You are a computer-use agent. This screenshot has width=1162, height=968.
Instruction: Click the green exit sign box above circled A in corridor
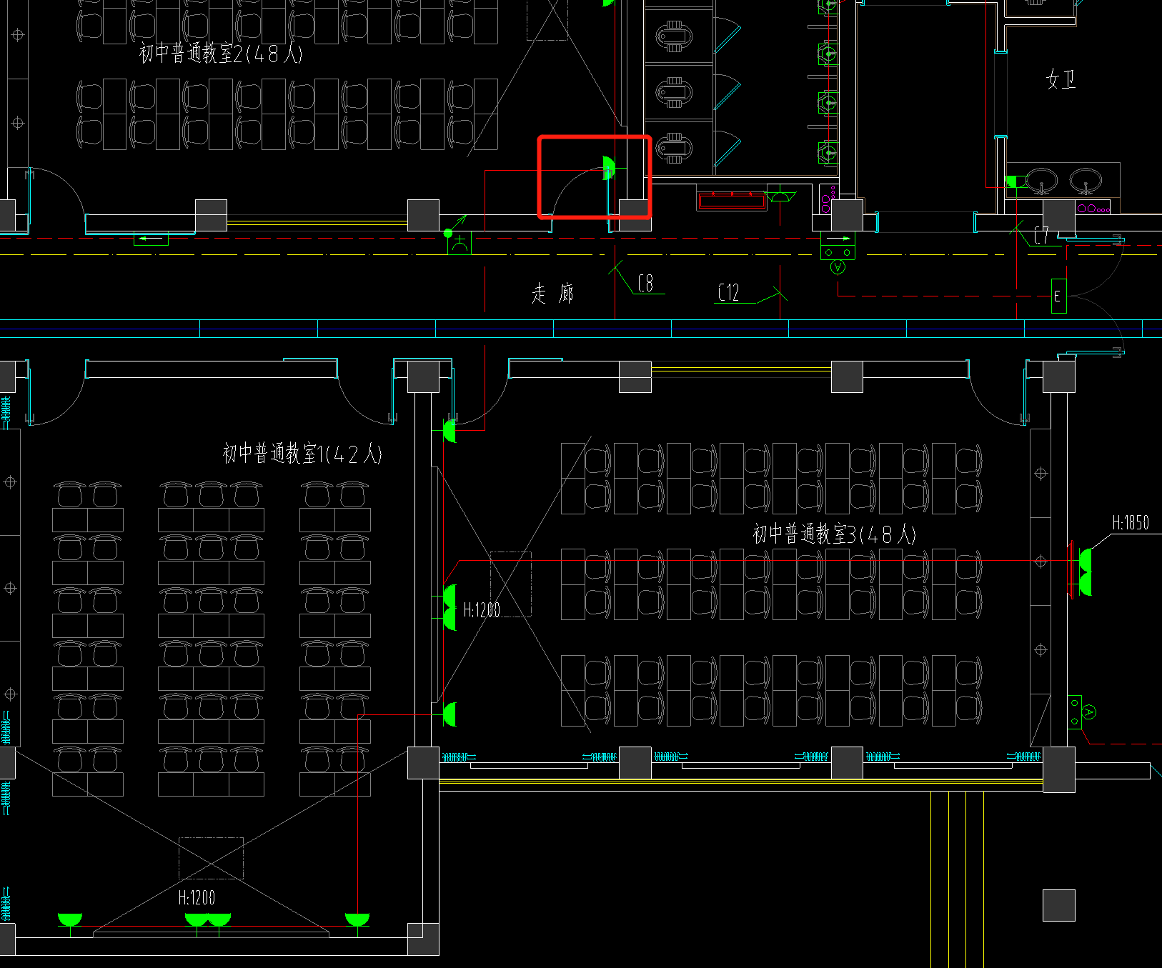[838, 245]
